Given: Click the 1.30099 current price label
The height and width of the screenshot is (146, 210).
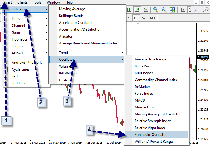Looking at the screenshot, I should click(x=203, y=57).
